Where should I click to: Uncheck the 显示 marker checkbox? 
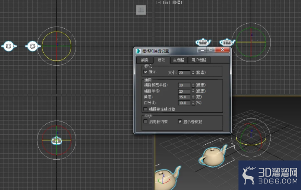click(145, 72)
